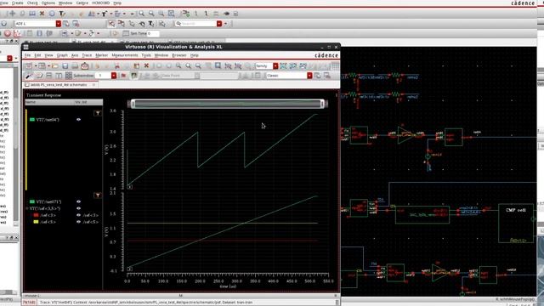Toggle visibility eye of VT(/net071) trace
This screenshot has height=306, width=544.
click(x=79, y=201)
